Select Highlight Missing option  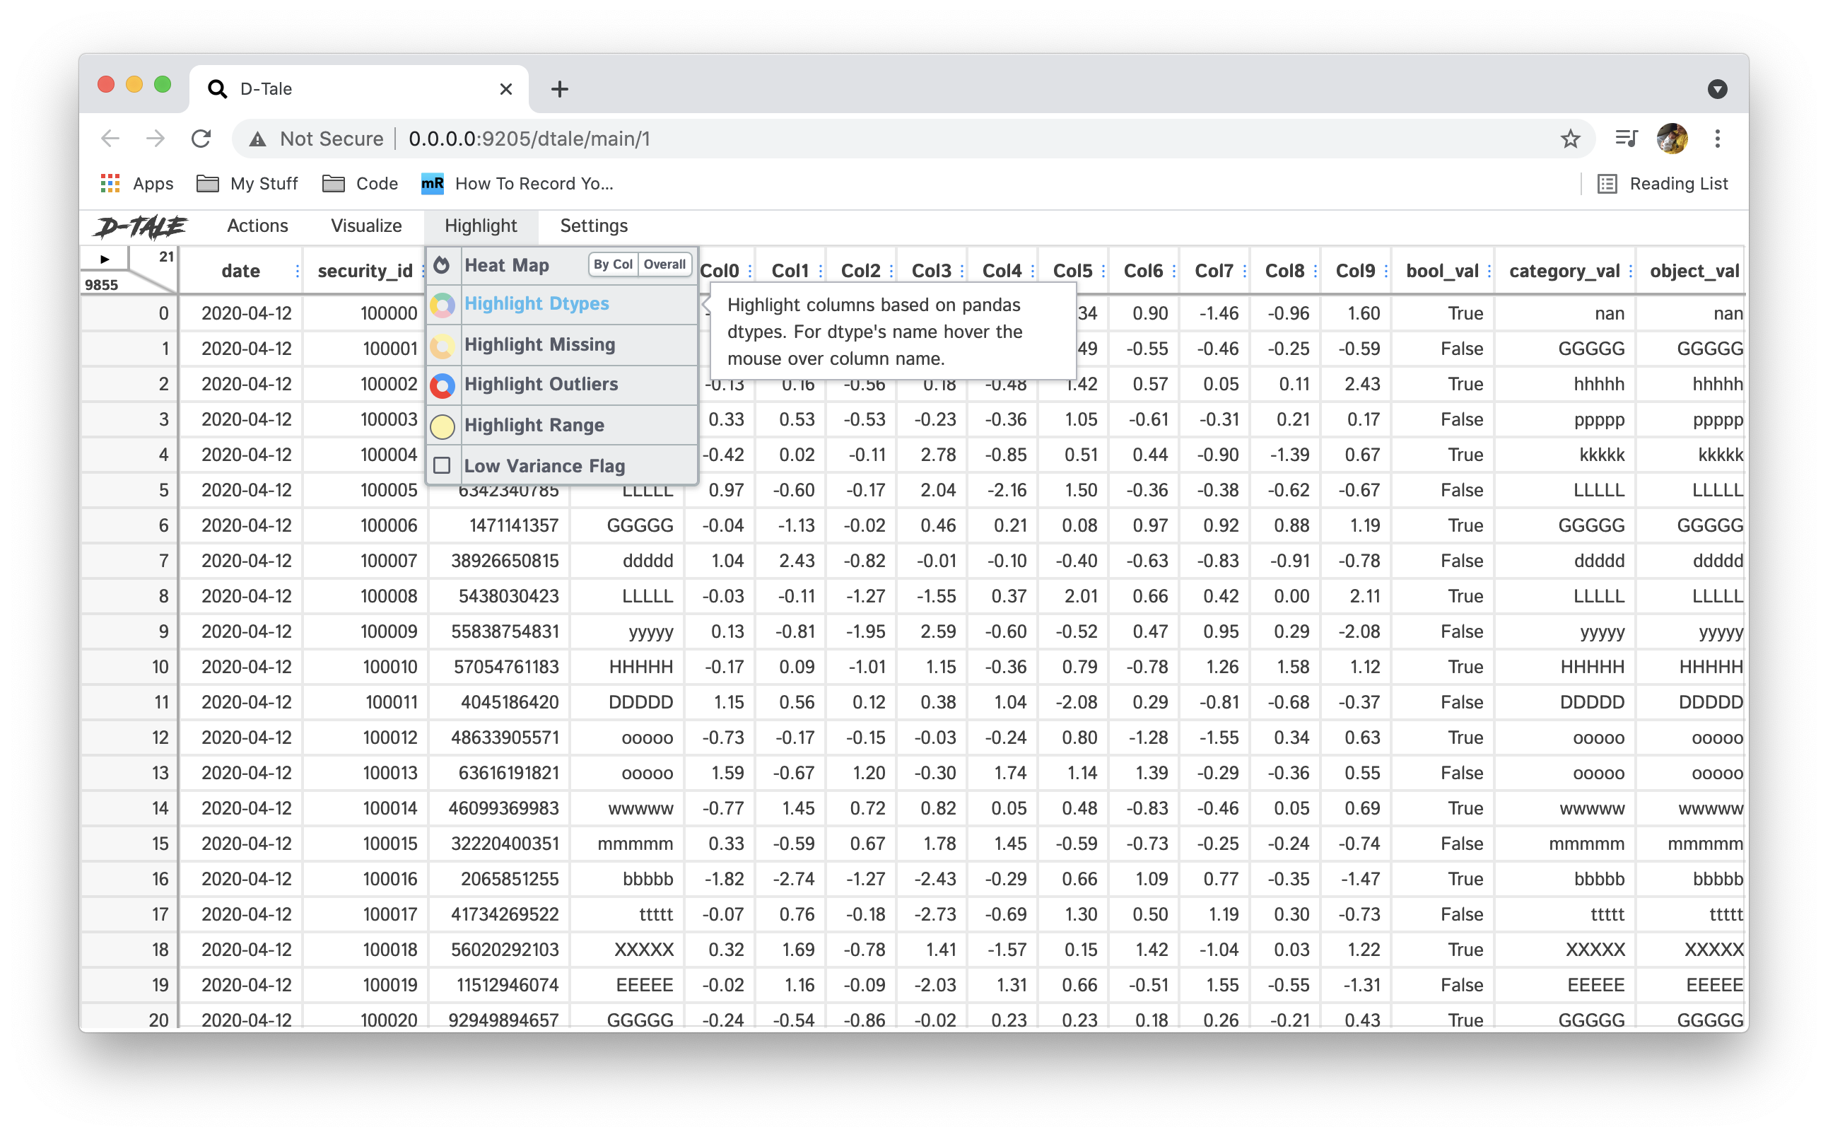tap(539, 345)
